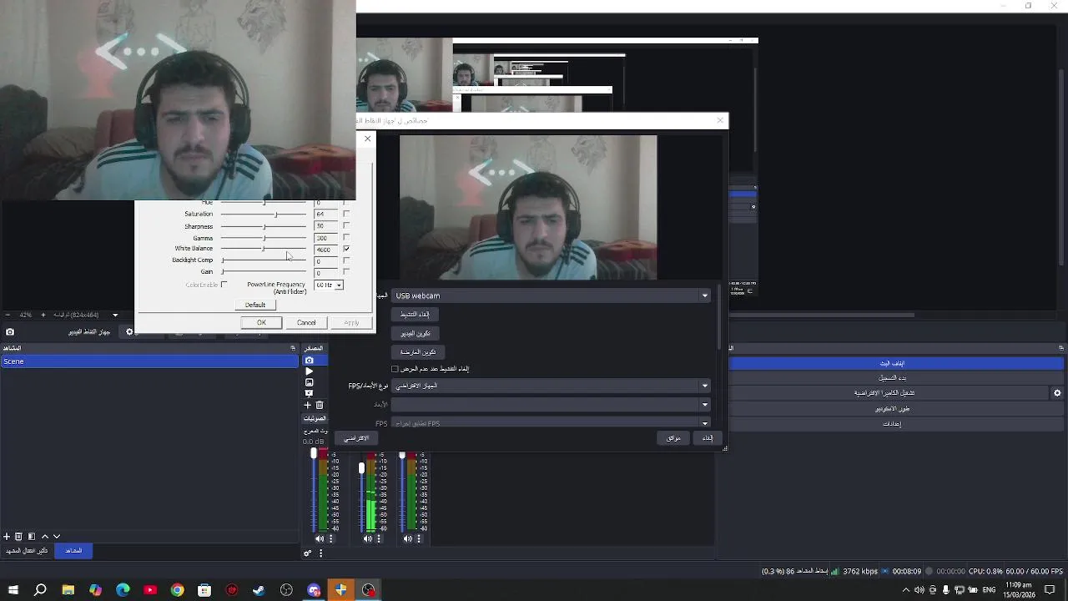
Task: Move scene up with the up arrow
Action: [x=44, y=537]
